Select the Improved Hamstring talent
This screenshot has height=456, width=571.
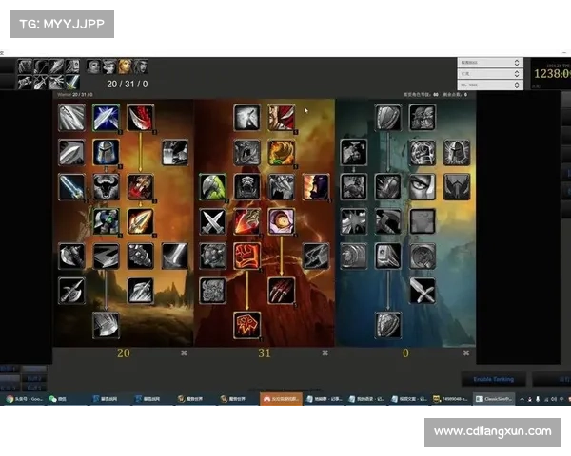point(141,291)
